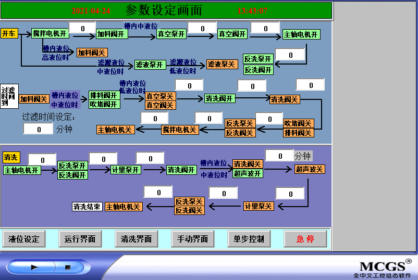Click the yellow 清洗 indicator
Screen dimensions: 418x280
point(10,157)
